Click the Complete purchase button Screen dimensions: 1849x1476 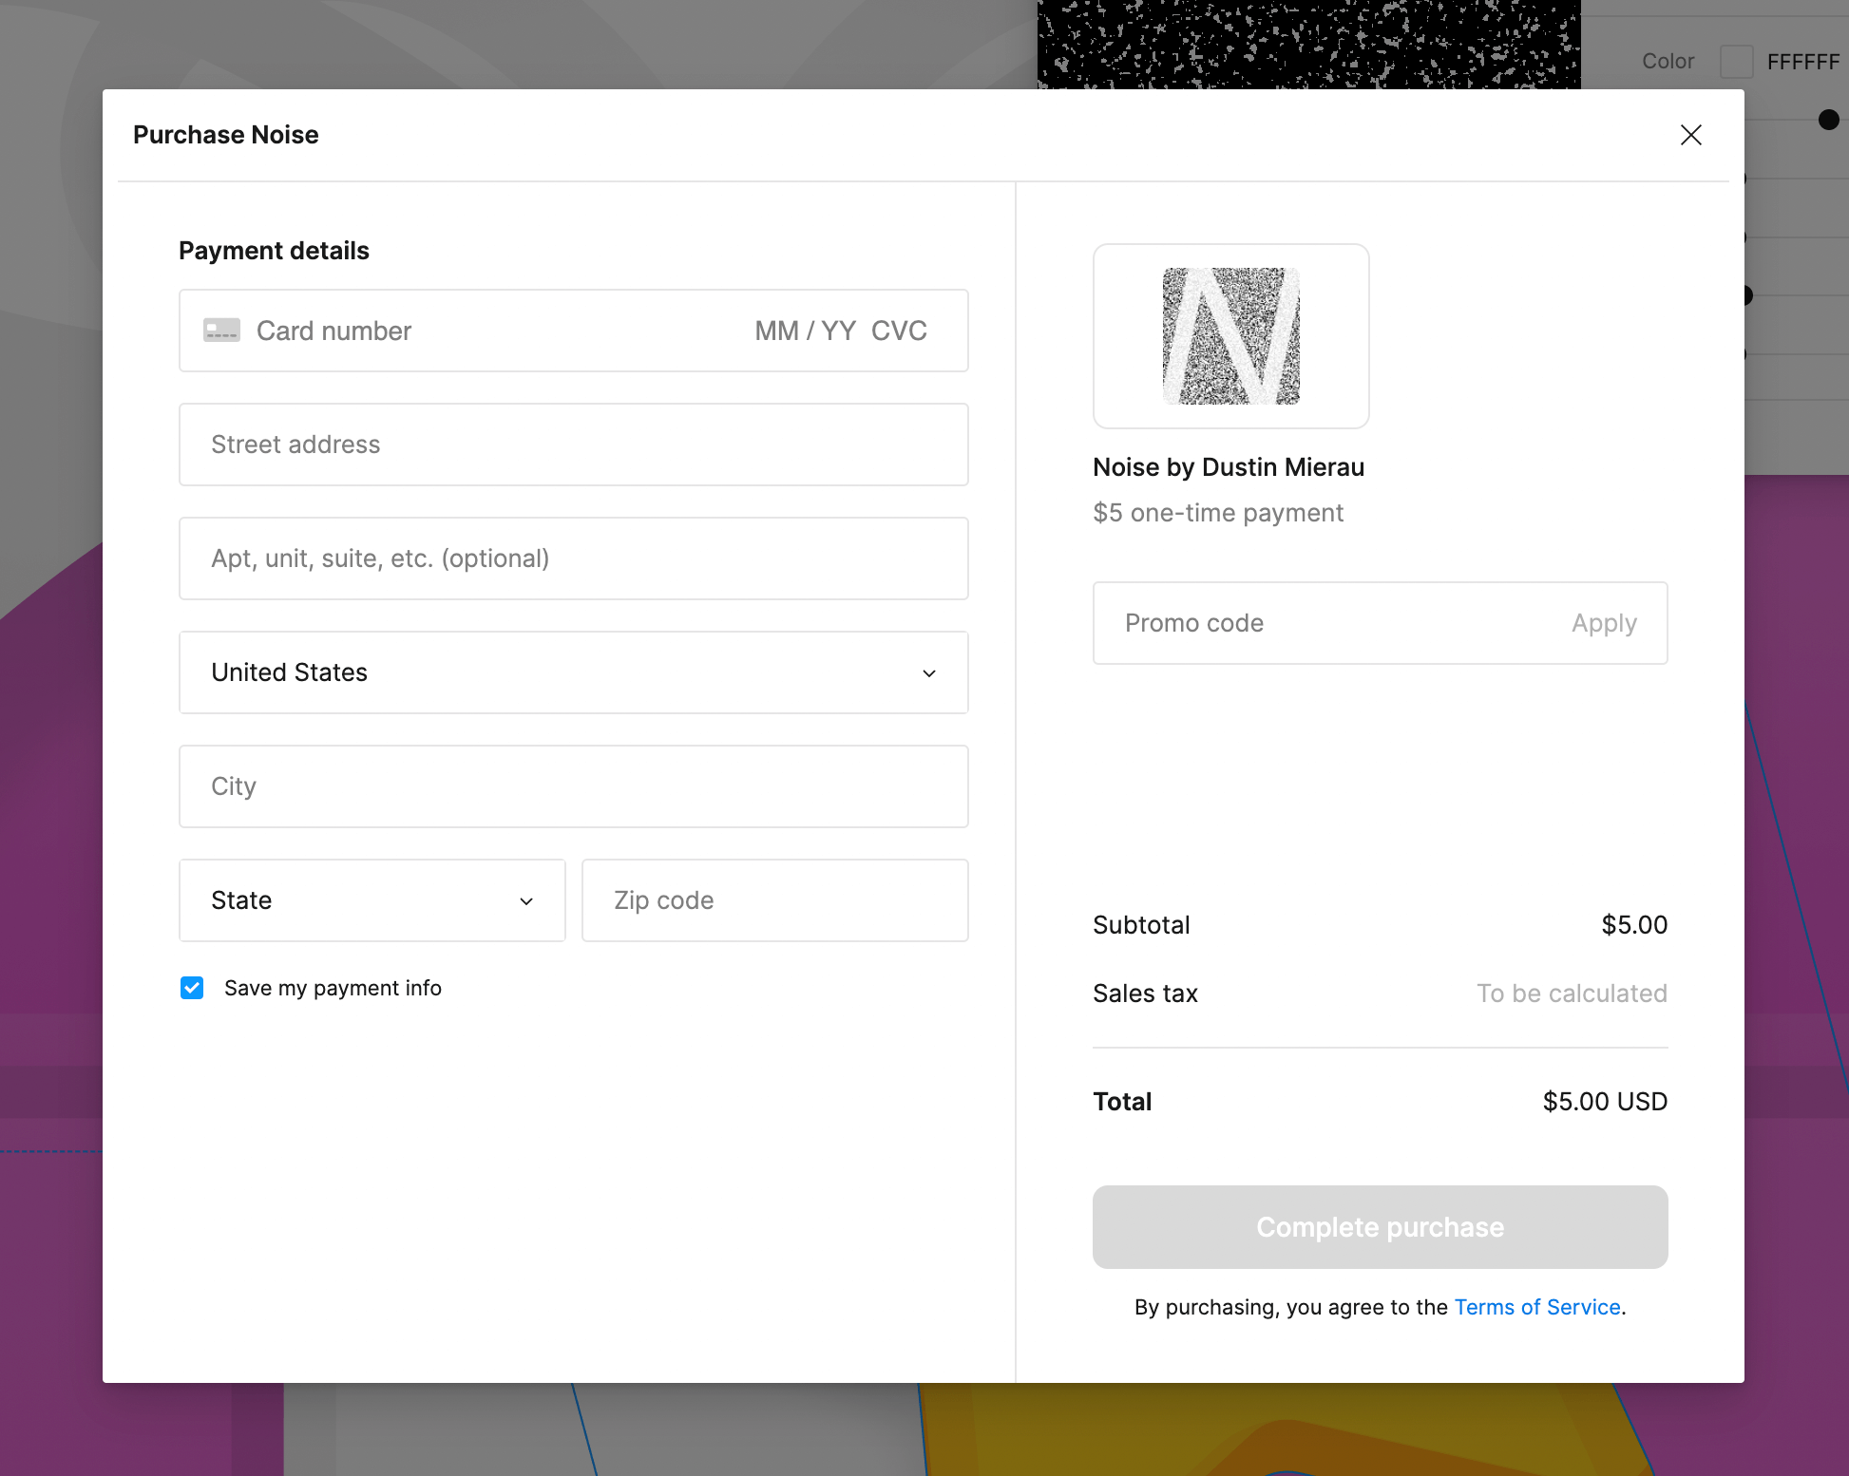1380,1227
